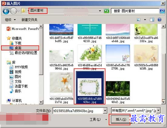This screenshot has width=167, height=128.
Task: Expand the 文件名 dropdown arrow
Action: point(105,111)
